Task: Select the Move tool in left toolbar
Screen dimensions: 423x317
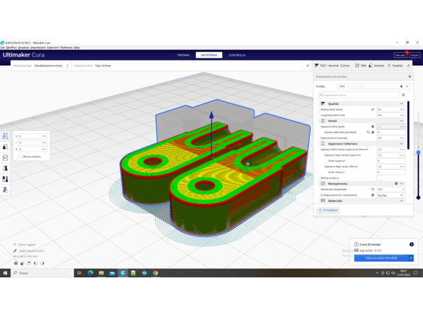Action: pos(5,136)
